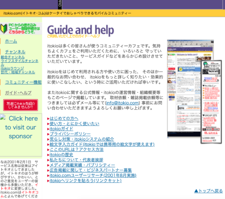225x199 pixels.
Task: Open itokioへリンクを貼ろう(リンクキット) link
Action: click(x=85, y=180)
